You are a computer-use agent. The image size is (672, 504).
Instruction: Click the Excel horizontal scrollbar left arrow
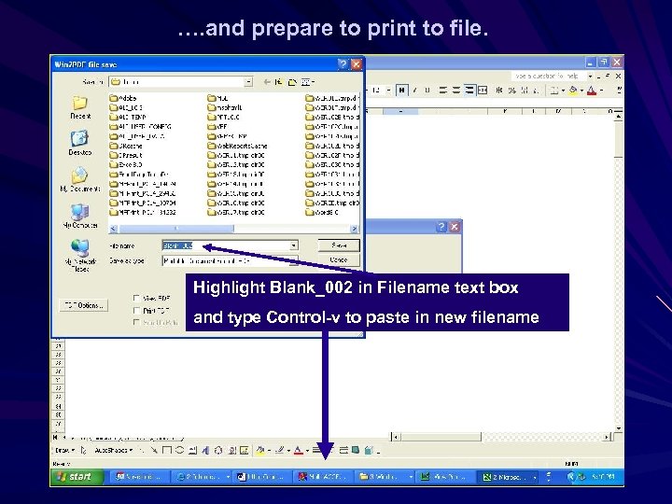(397, 437)
